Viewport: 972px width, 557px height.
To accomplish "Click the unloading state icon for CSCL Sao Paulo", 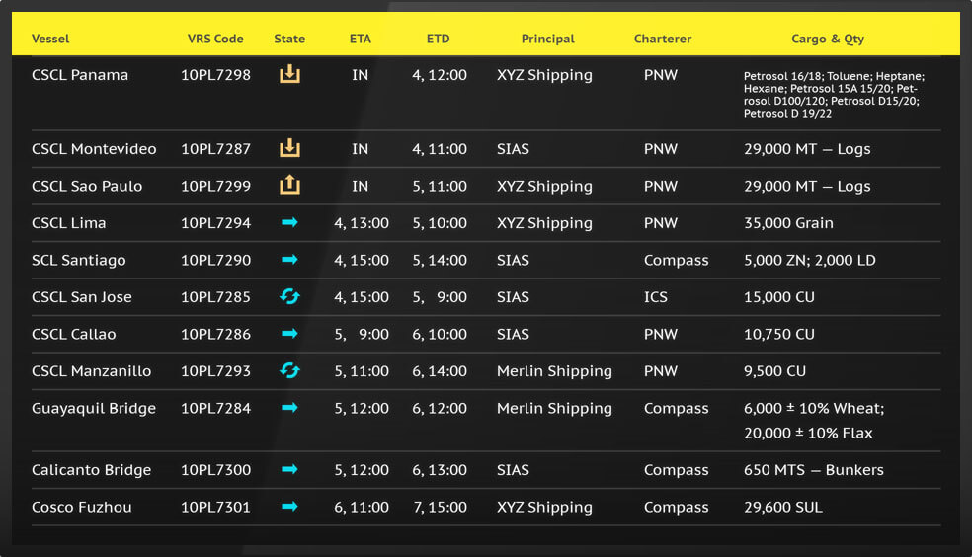I will click(x=289, y=186).
